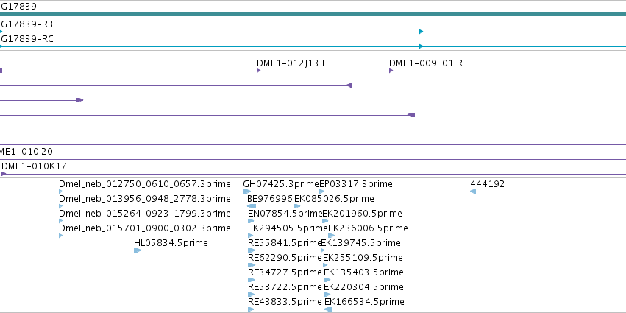Screen dimensions: 626x313
Task: Select the G17839-RB transcript line
Action: pos(313,32)
